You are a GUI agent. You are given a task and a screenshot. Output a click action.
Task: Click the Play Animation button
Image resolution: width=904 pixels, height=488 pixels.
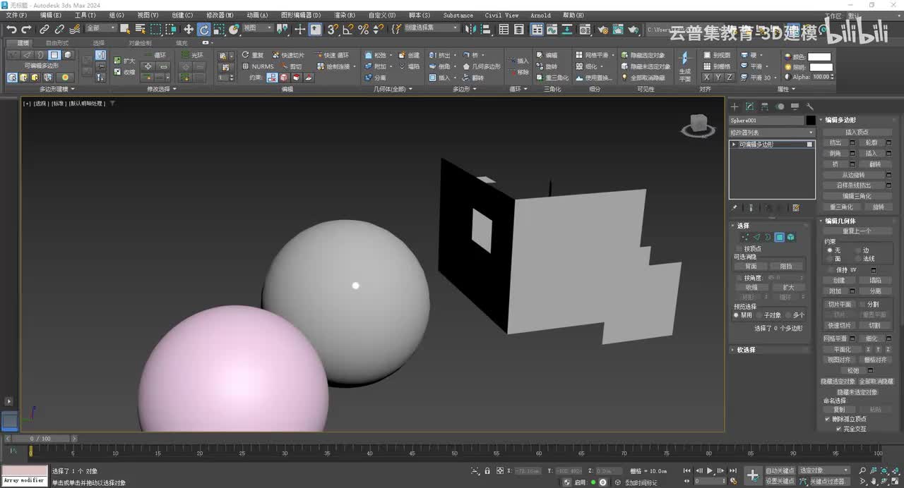click(x=710, y=470)
